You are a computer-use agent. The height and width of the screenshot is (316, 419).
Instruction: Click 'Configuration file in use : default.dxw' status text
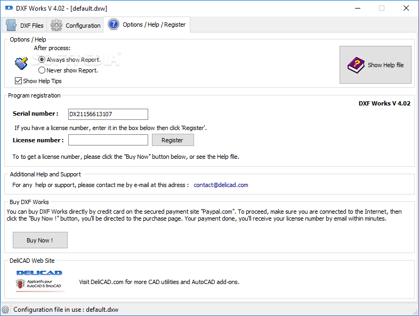66,310
